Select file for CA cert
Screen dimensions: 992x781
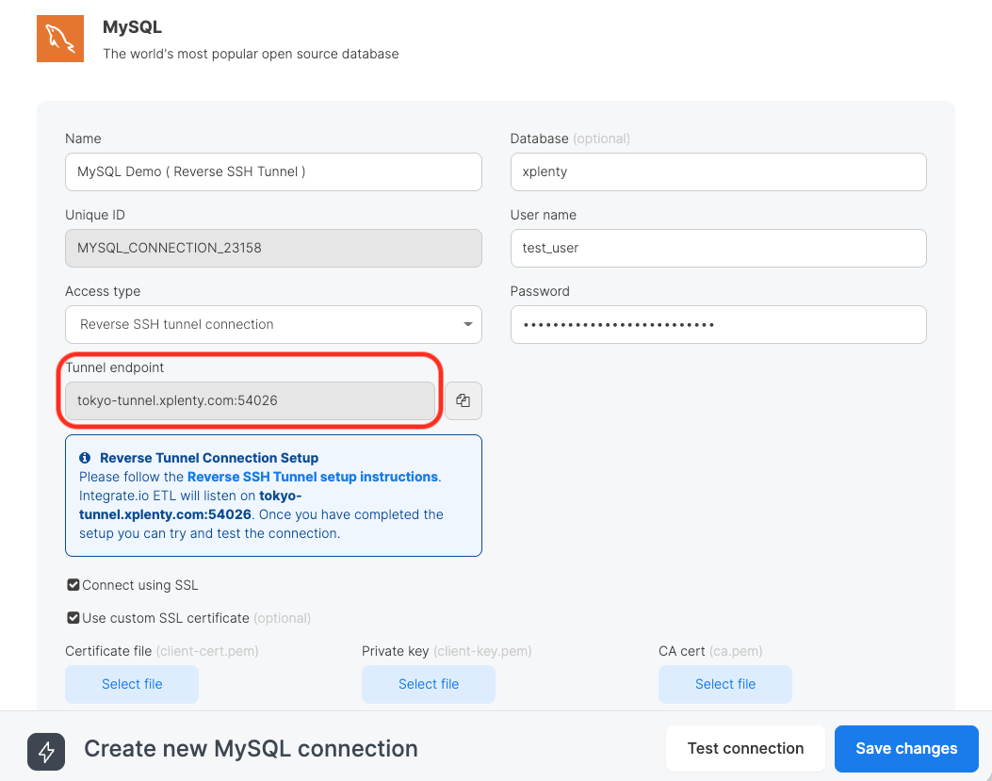725,684
